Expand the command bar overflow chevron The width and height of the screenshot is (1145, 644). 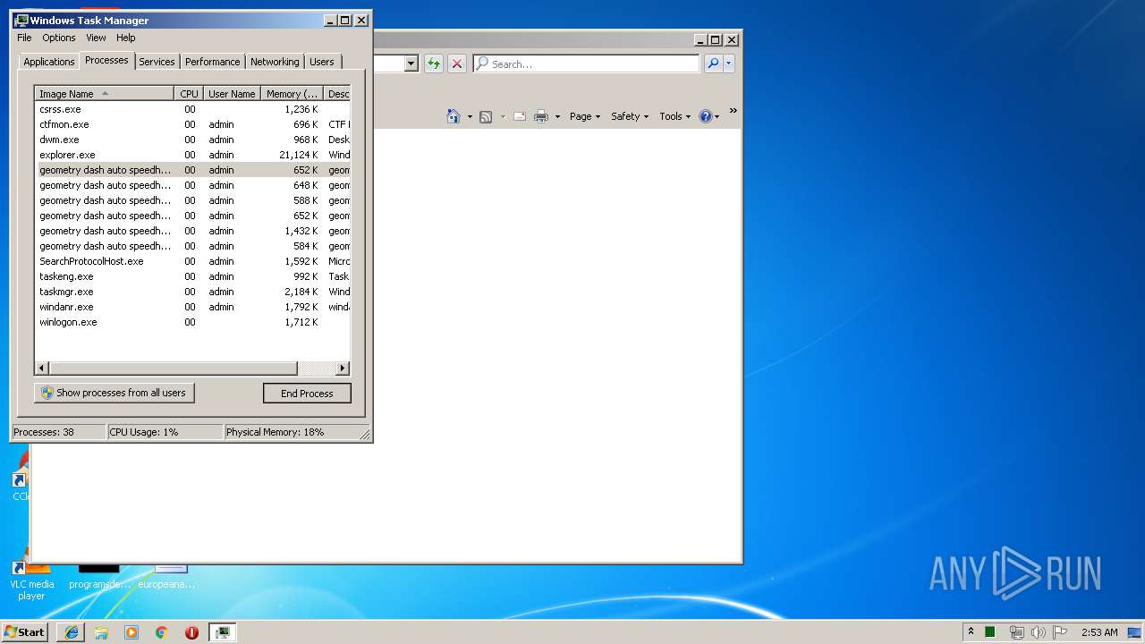(733, 111)
